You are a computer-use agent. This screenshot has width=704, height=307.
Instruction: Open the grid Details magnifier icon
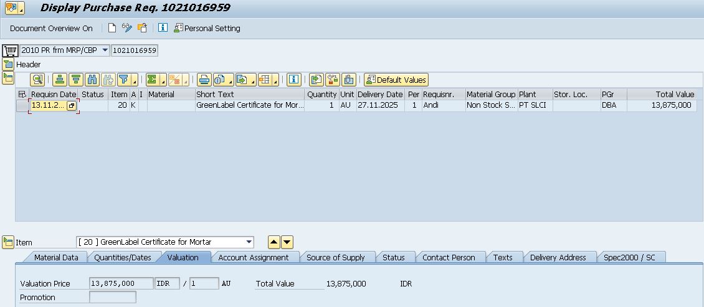[x=37, y=80]
